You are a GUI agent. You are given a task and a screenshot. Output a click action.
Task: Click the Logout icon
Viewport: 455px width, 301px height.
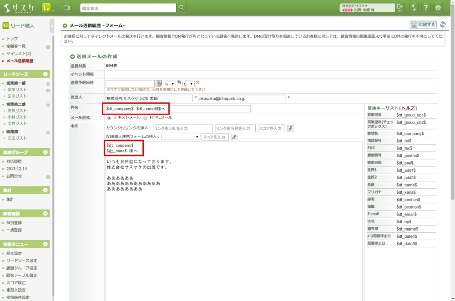click(399, 7)
